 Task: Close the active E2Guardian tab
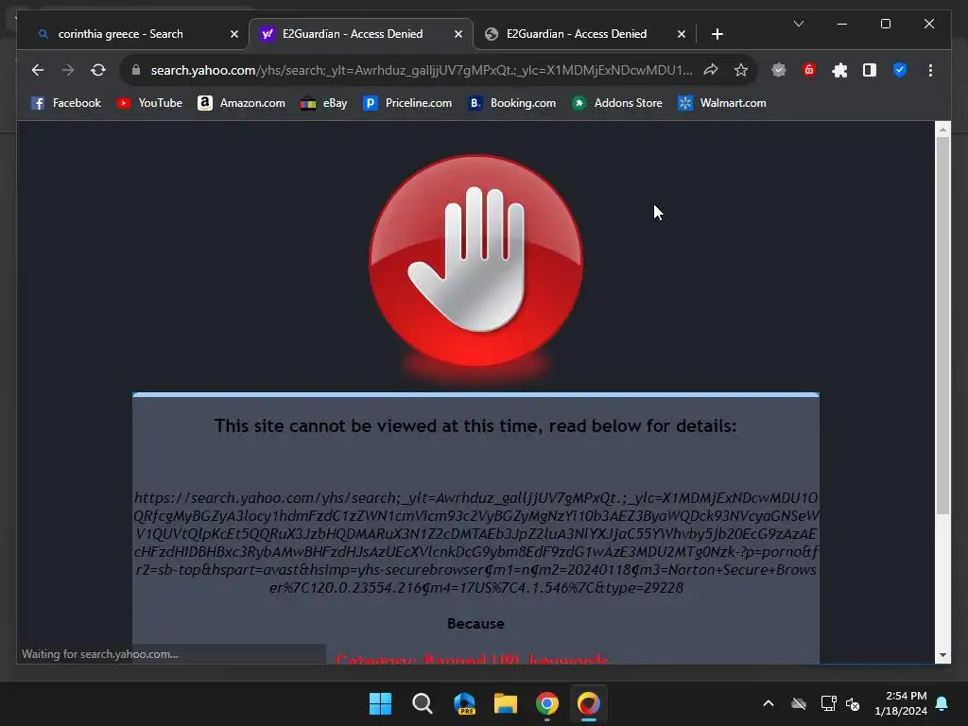coord(458,35)
